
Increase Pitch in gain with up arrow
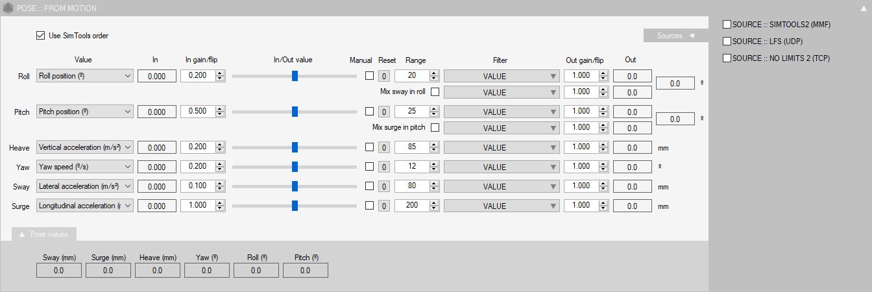tap(219, 108)
